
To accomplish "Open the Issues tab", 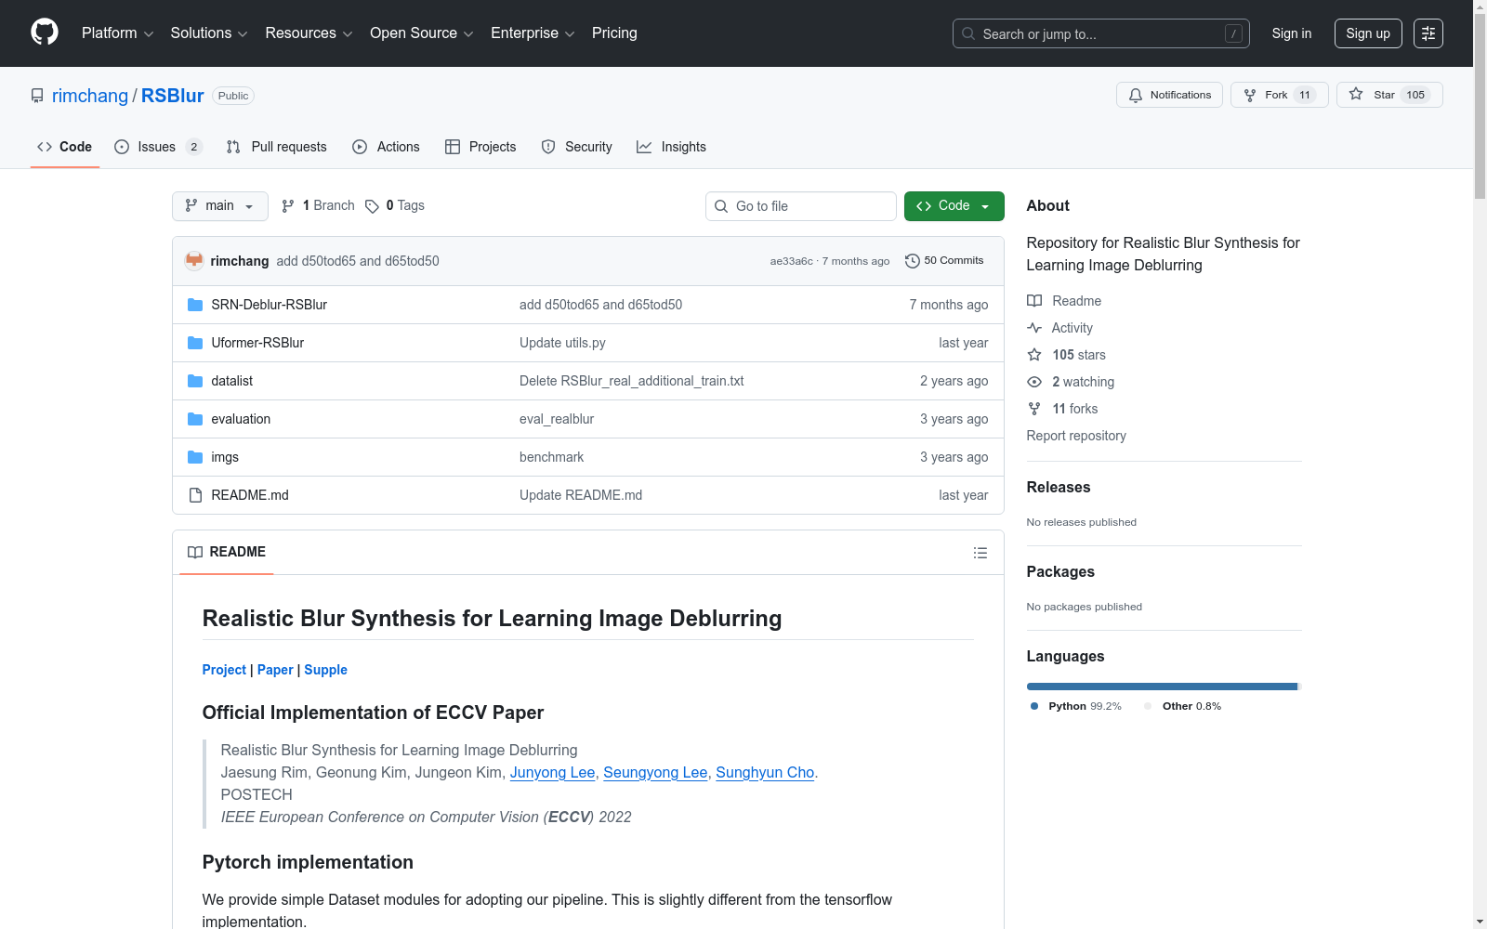I will (x=158, y=147).
